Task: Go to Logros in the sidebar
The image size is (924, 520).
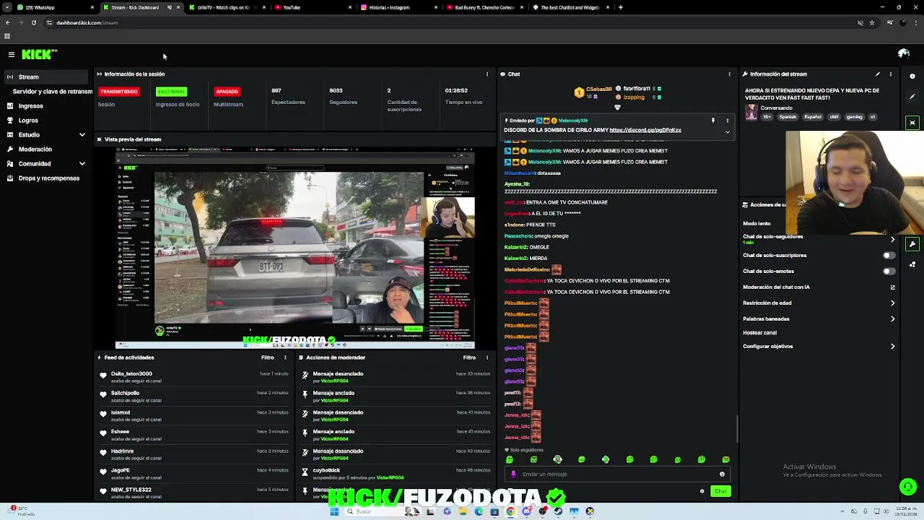Action: pos(28,121)
